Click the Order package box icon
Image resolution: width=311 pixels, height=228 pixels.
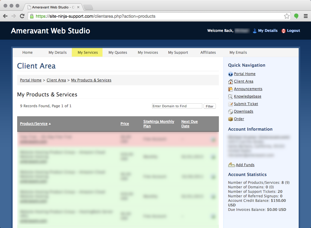click(x=231, y=119)
